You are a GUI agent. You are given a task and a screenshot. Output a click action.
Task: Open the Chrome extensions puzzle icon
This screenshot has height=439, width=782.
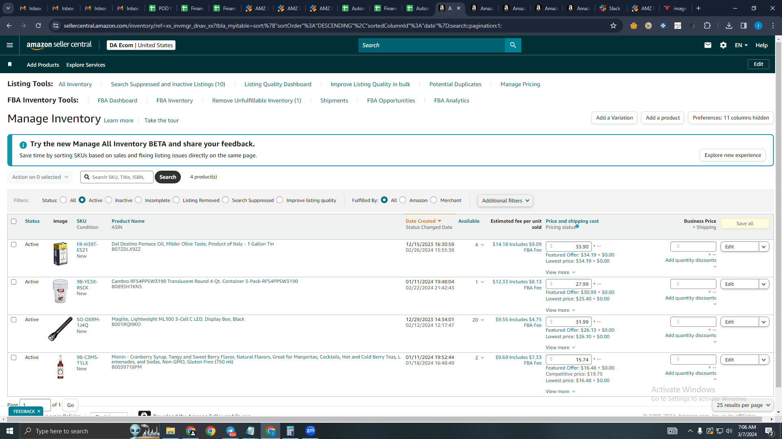coord(707,26)
